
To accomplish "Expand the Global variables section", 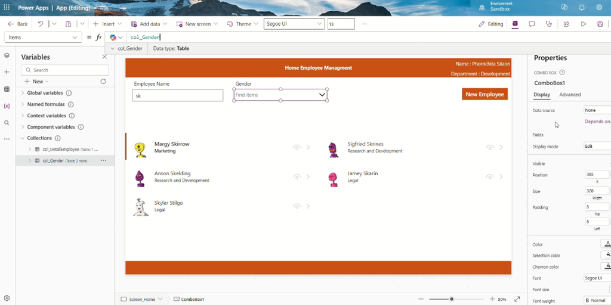I will (x=22, y=93).
